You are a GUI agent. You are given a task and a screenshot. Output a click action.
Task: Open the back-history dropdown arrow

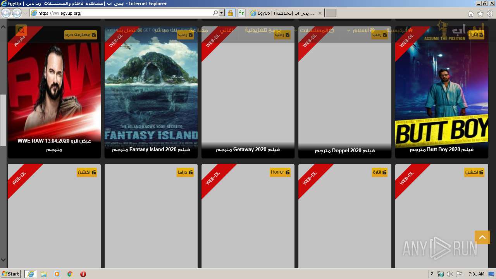pos(25,13)
